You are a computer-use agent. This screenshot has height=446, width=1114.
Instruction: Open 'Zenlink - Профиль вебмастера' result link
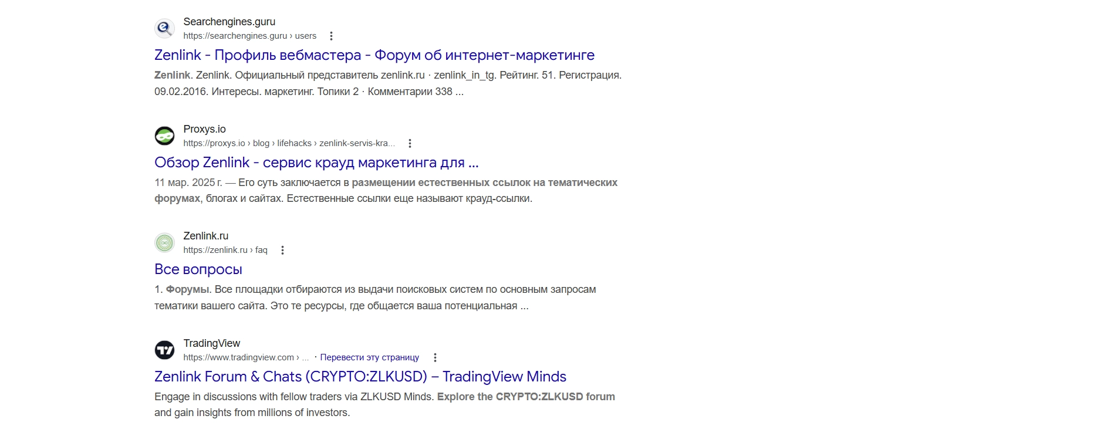374,55
